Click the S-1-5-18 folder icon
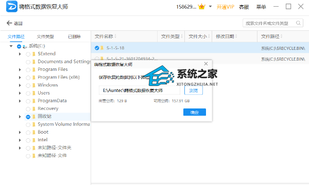The width and height of the screenshot is (309, 185). 102,48
